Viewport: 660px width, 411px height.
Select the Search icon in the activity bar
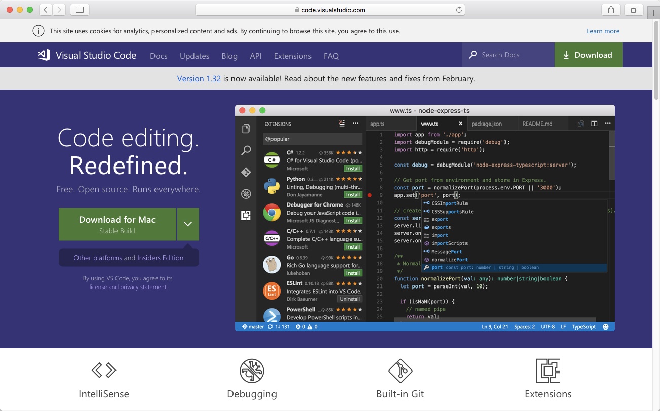[246, 150]
